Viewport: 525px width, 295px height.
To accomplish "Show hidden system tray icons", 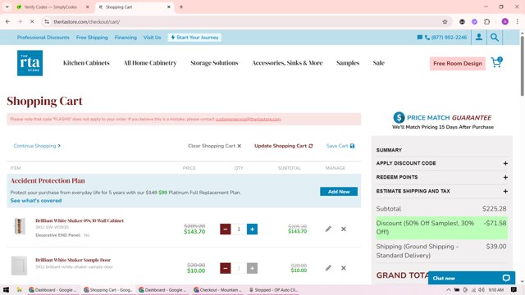I will click(x=449, y=289).
